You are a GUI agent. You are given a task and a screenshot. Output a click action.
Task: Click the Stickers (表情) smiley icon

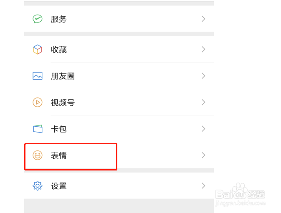coord(38,155)
